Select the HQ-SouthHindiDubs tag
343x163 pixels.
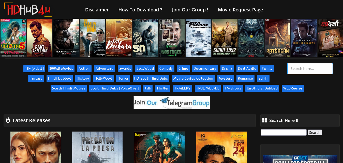coord(151,78)
